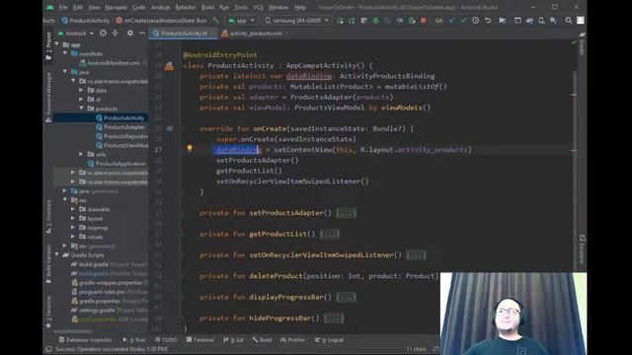The image size is (632, 355).
Task: Open the Terminal tool window
Action: point(199,340)
